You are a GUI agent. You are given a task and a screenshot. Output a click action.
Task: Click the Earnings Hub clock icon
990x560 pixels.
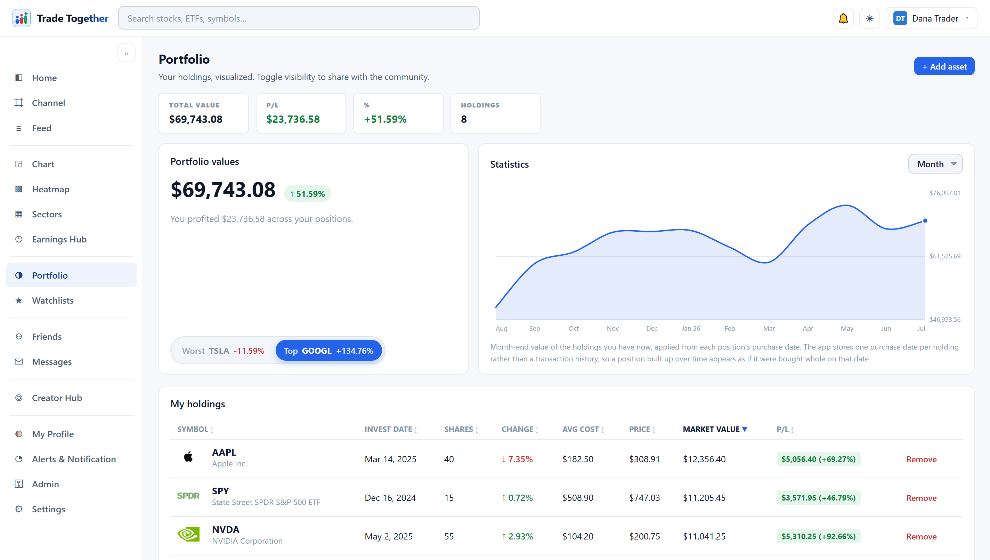(x=19, y=239)
